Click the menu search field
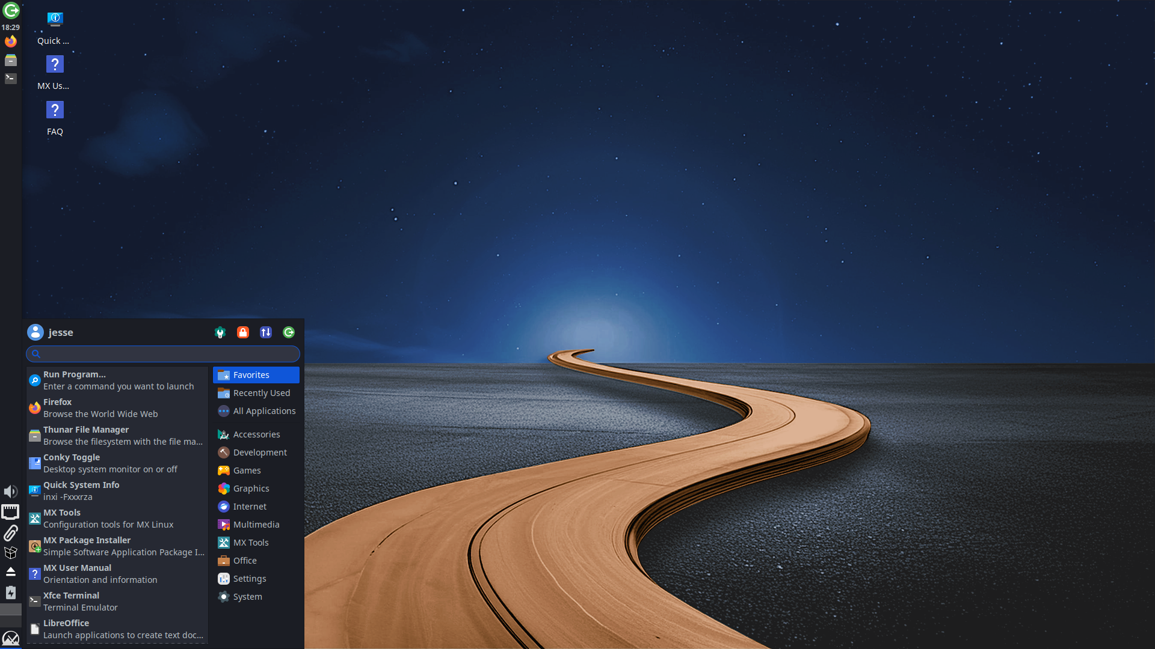Image resolution: width=1155 pixels, height=649 pixels. pos(163,354)
